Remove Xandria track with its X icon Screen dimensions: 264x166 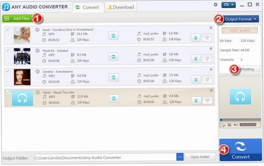[211, 69]
